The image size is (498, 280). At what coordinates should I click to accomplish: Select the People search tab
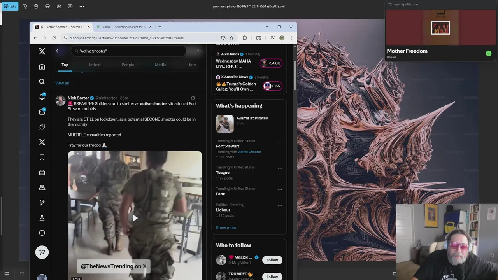pyautogui.click(x=128, y=65)
